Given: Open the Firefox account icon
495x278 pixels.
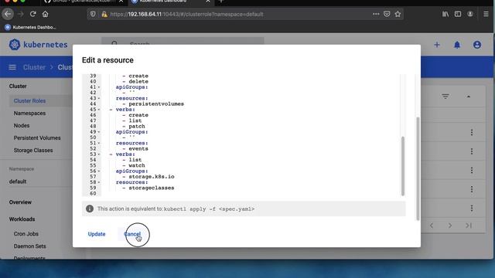Looking at the screenshot, I should click(470, 14).
